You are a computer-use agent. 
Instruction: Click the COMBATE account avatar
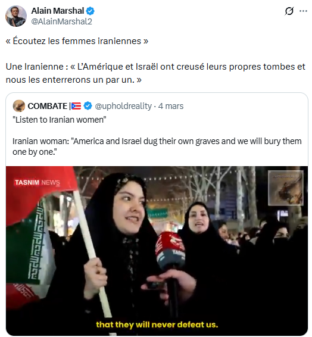(x=19, y=106)
